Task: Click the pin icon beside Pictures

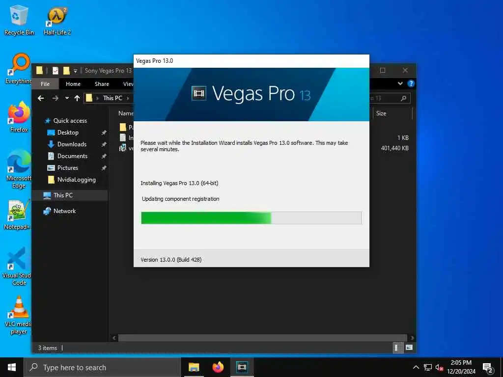Action: 104,168
